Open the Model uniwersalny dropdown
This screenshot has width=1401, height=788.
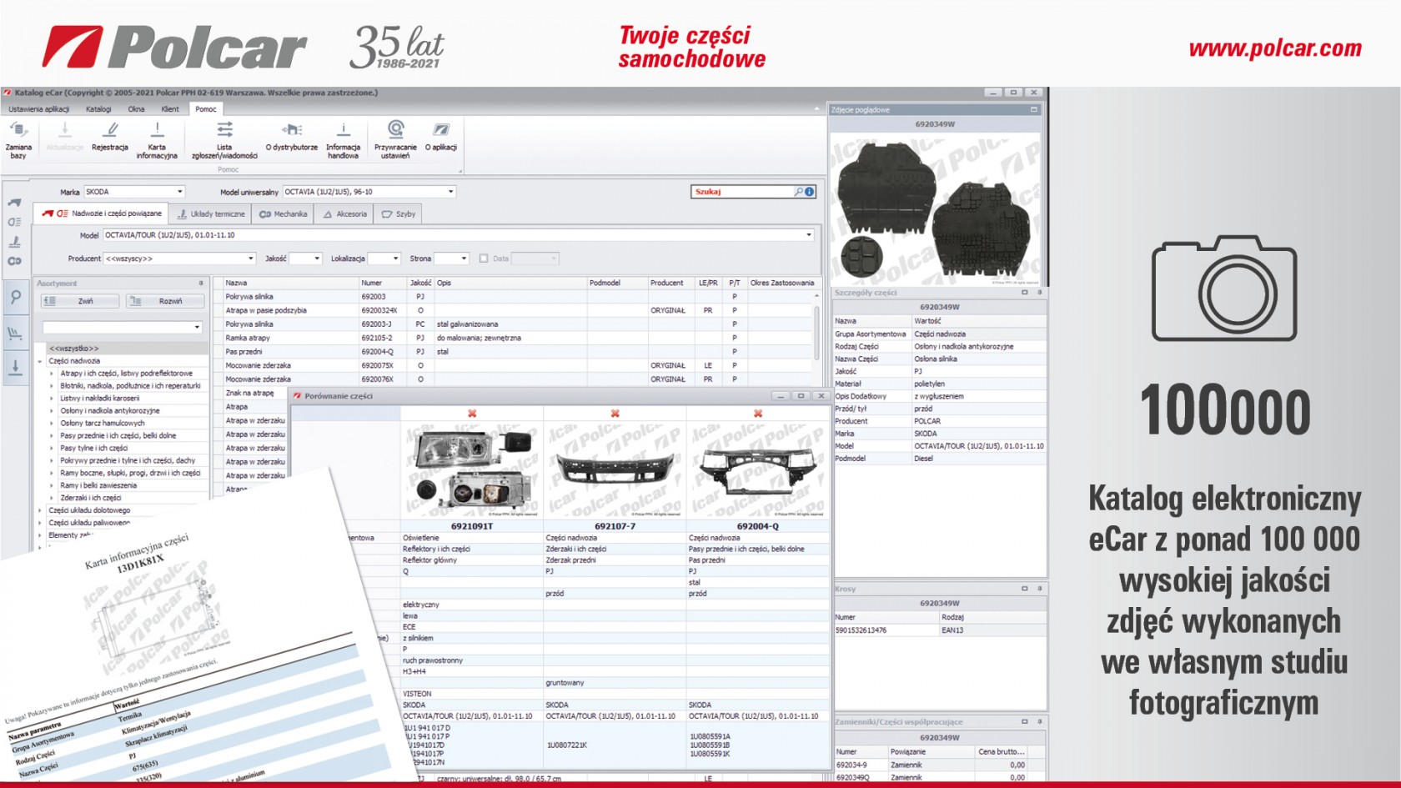pyautogui.click(x=451, y=192)
